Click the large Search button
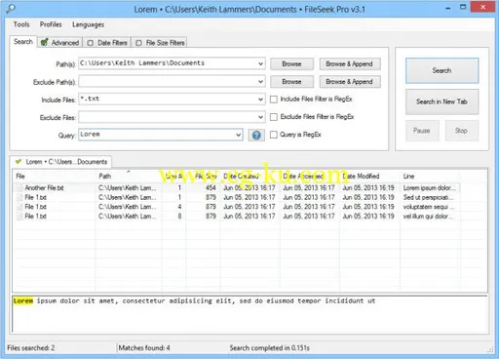This screenshot has width=499, height=359. (x=441, y=70)
